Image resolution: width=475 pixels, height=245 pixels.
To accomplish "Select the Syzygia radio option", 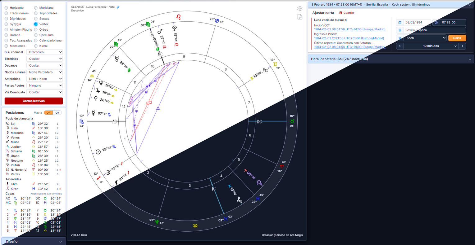I will pos(6,24).
